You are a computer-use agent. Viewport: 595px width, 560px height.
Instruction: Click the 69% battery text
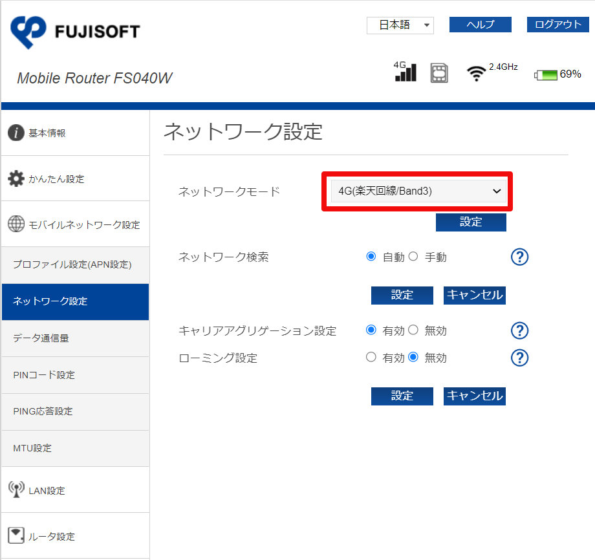click(x=570, y=74)
